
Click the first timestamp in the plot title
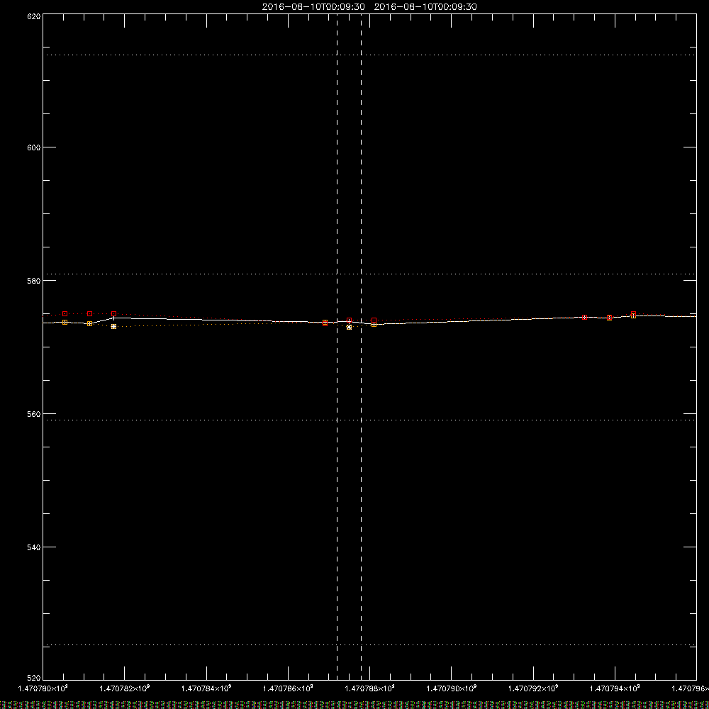click(313, 7)
